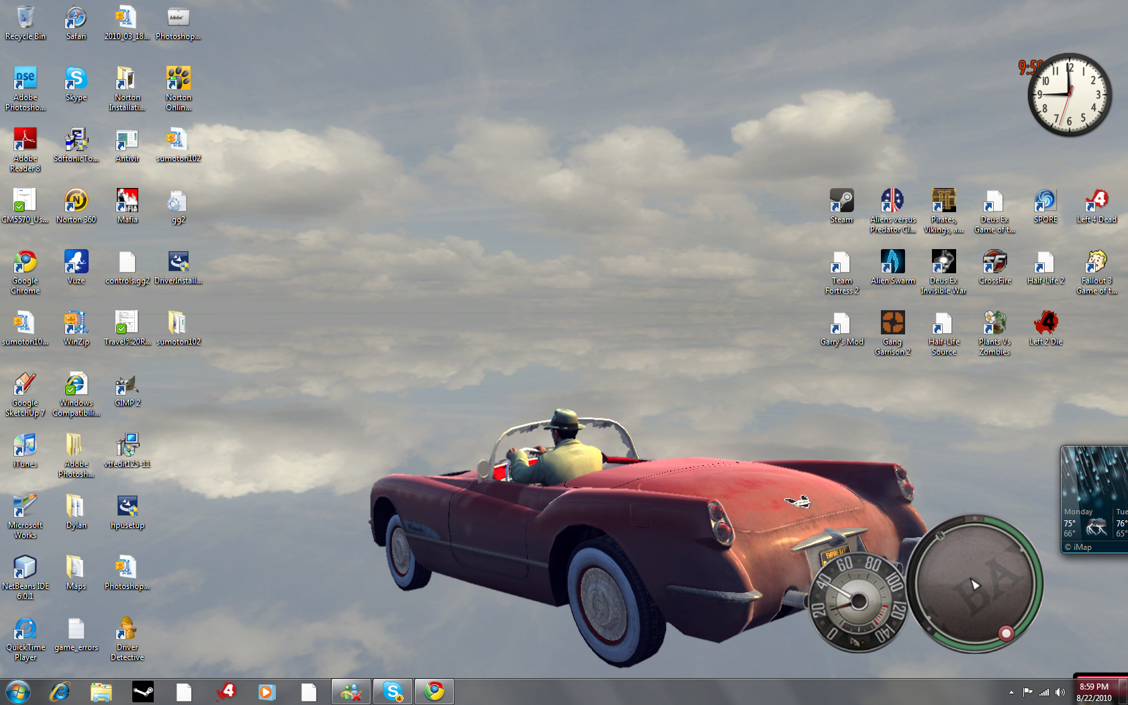This screenshot has height=705, width=1128.
Task: Show hidden system tray icons
Action: (1011, 692)
